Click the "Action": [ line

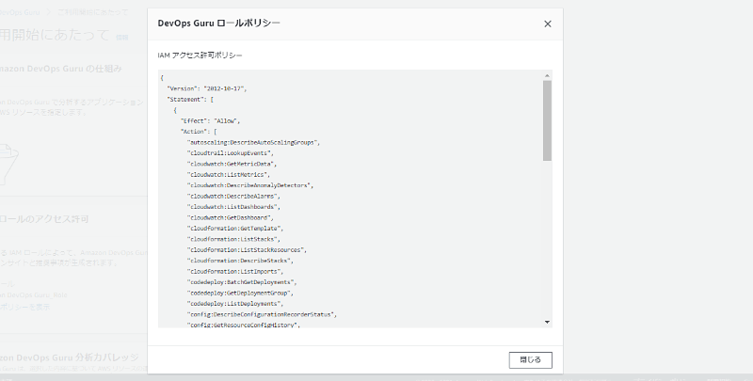coord(199,132)
